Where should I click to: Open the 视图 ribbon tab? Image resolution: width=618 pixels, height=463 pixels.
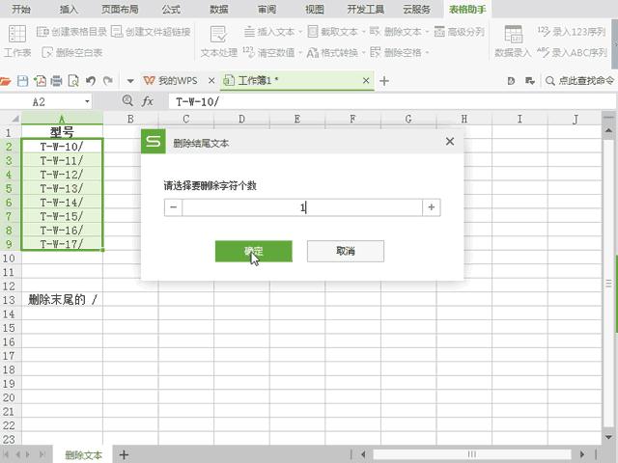(315, 9)
